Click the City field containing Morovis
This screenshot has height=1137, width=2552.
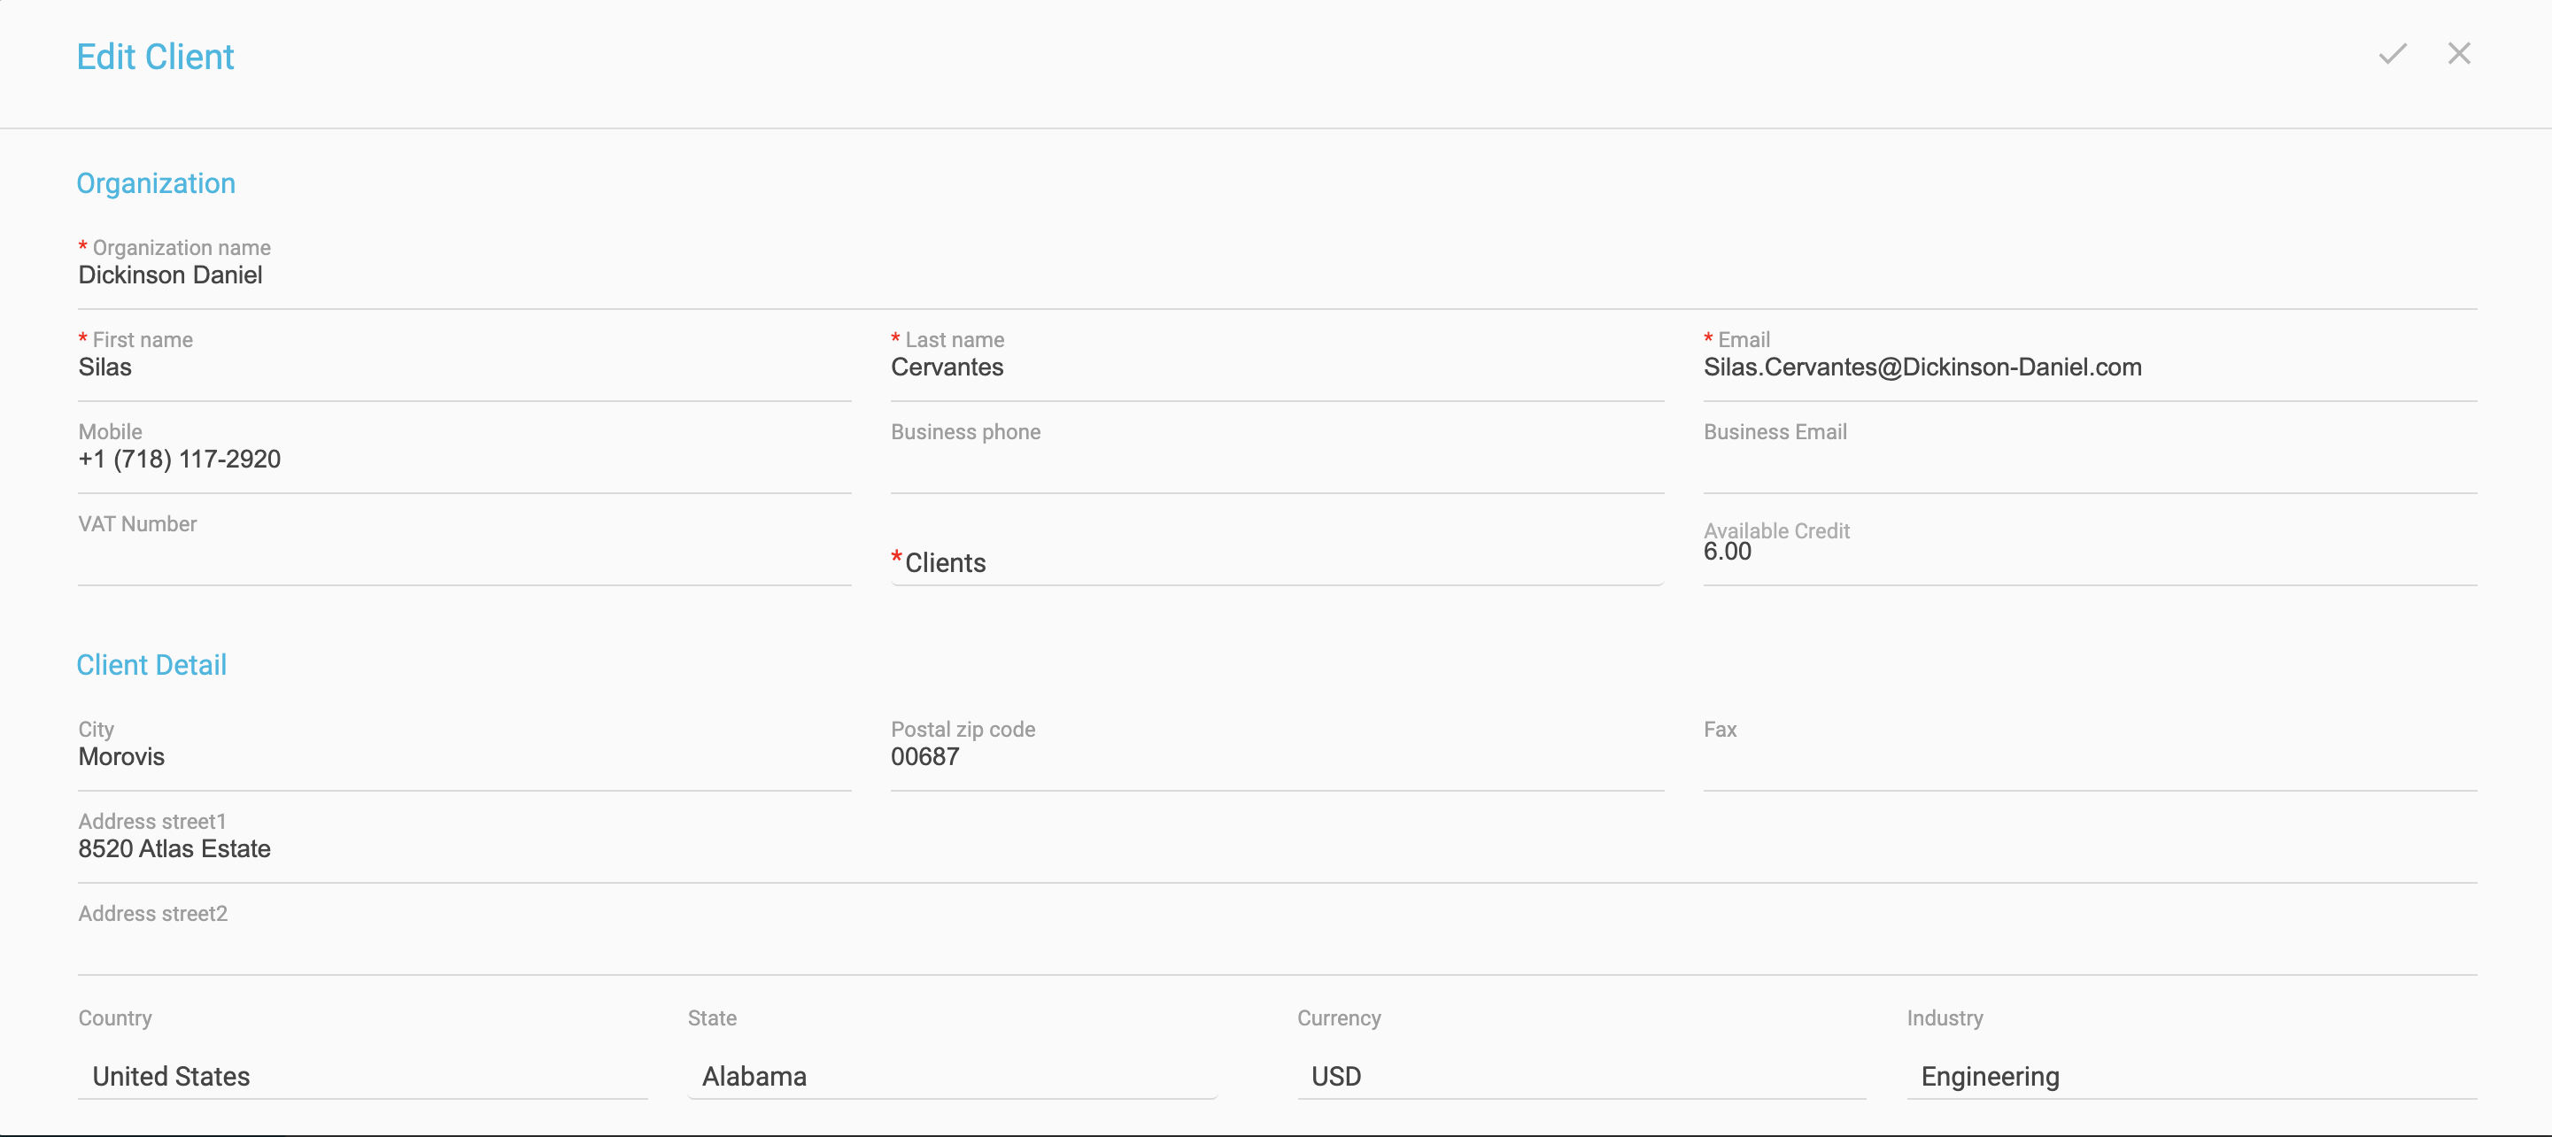coord(464,757)
